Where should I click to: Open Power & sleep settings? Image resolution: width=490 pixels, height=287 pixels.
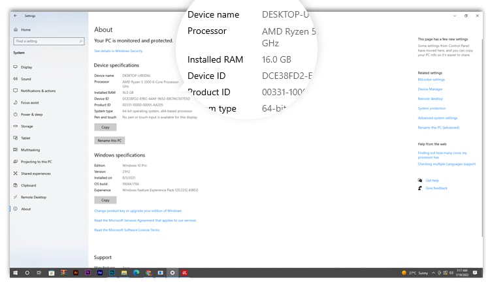tap(31, 114)
